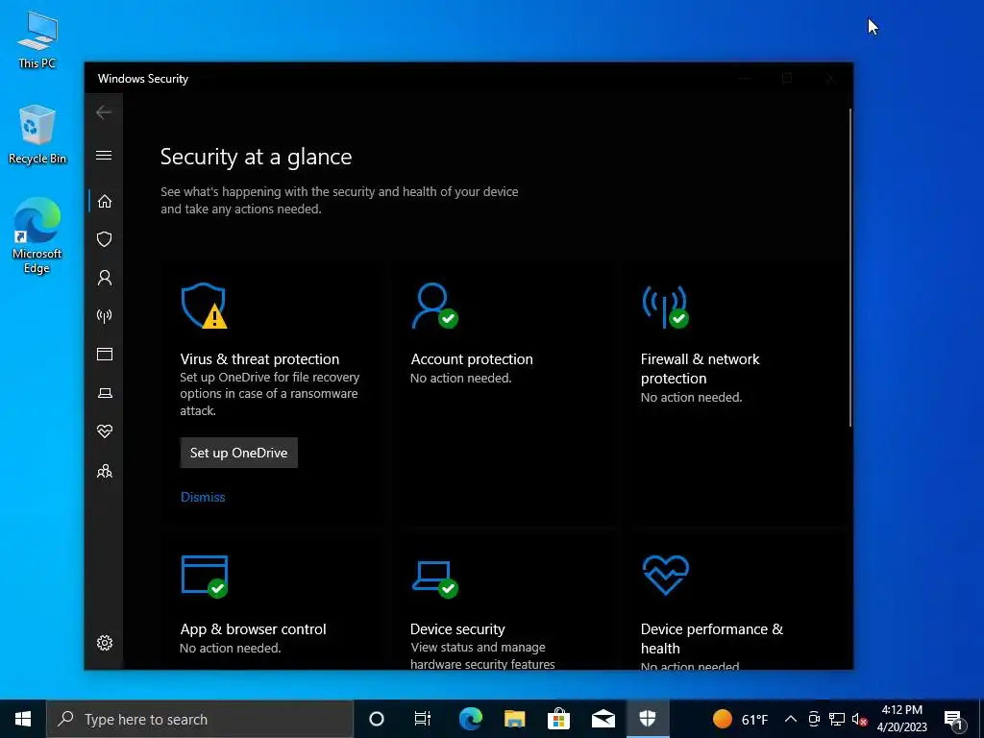Click the 'Windows Security' window title

click(x=143, y=79)
